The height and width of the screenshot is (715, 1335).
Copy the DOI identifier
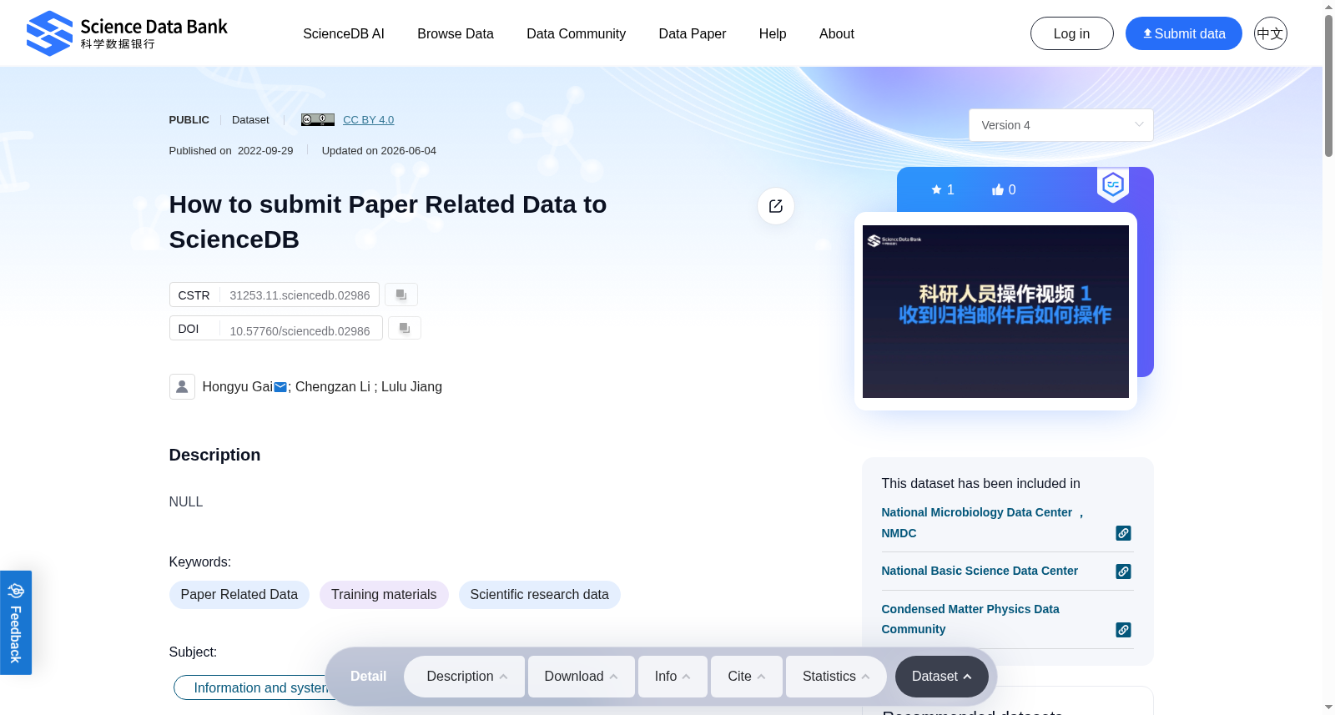[405, 328]
